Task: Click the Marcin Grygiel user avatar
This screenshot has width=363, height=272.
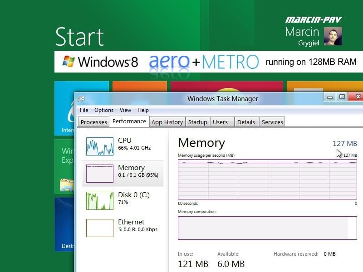Action: coord(333,36)
